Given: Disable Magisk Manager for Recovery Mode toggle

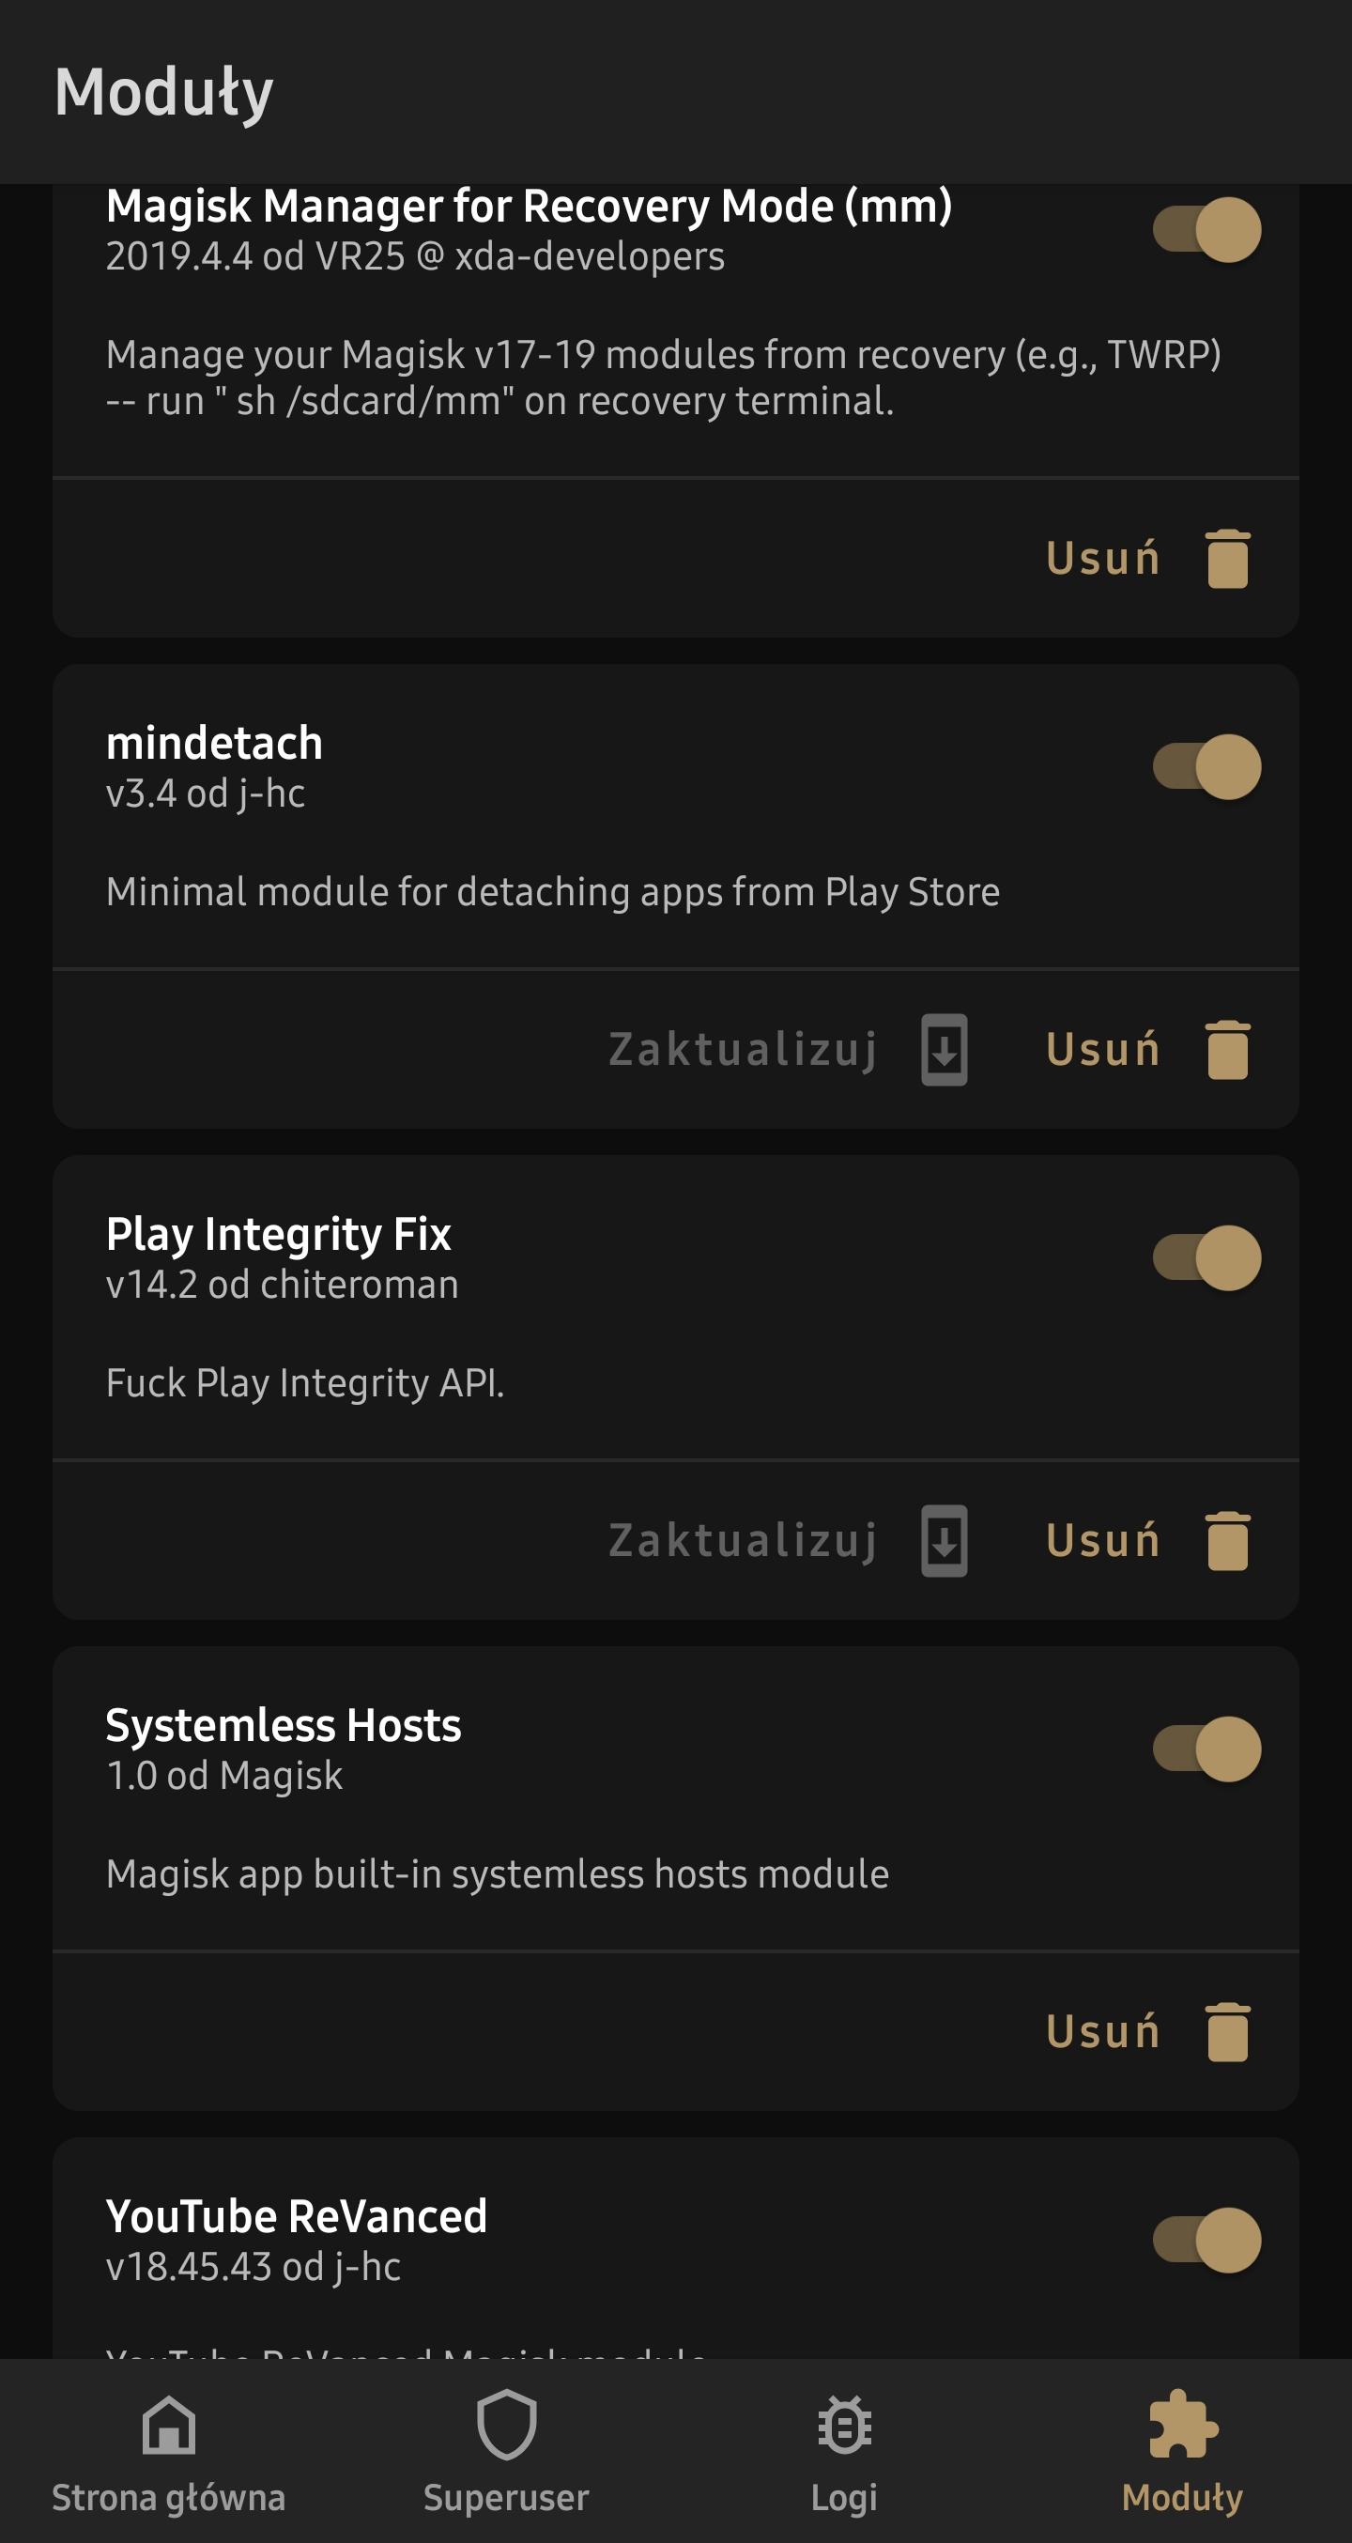Looking at the screenshot, I should 1206,229.
